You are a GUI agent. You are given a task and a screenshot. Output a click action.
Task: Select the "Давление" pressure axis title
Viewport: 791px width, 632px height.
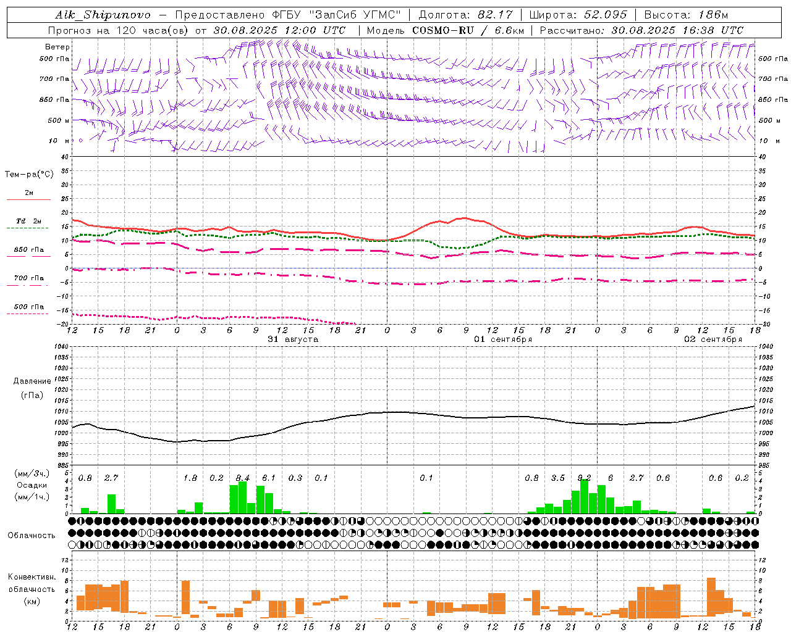point(32,381)
